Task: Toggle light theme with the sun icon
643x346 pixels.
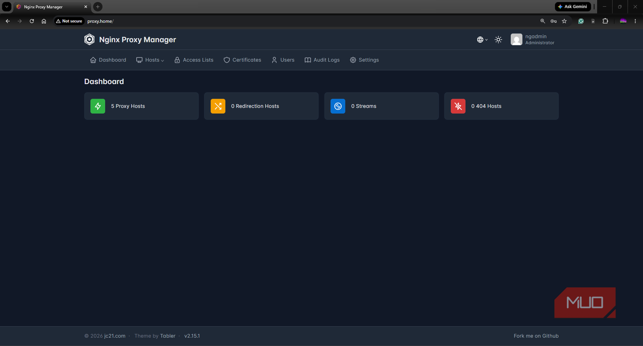Action: click(498, 39)
